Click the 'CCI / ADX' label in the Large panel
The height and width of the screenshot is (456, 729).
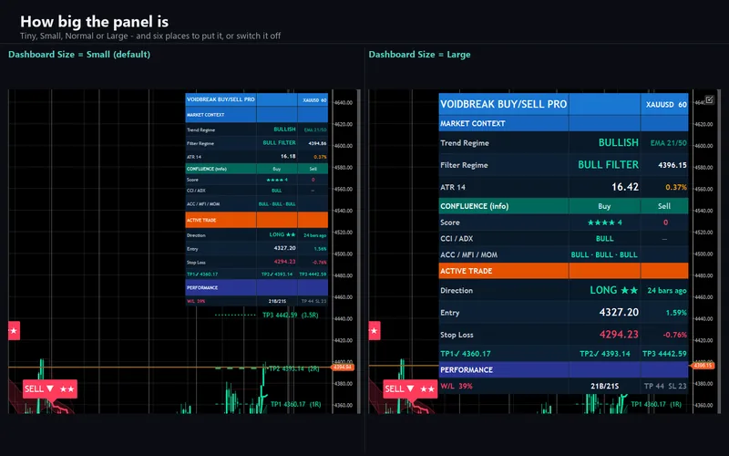[x=457, y=238]
